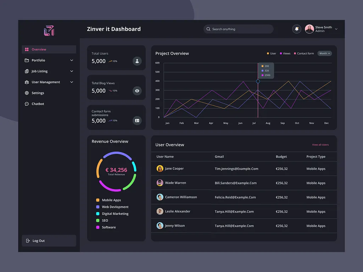
Task: Click the Contact form submissions card icon
Action: click(137, 120)
